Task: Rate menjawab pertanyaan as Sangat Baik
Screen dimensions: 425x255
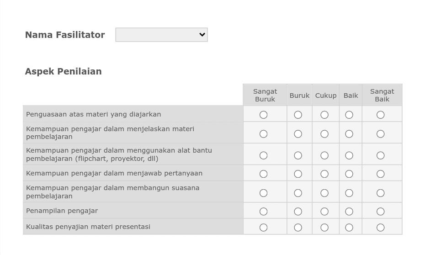Action: (380, 174)
